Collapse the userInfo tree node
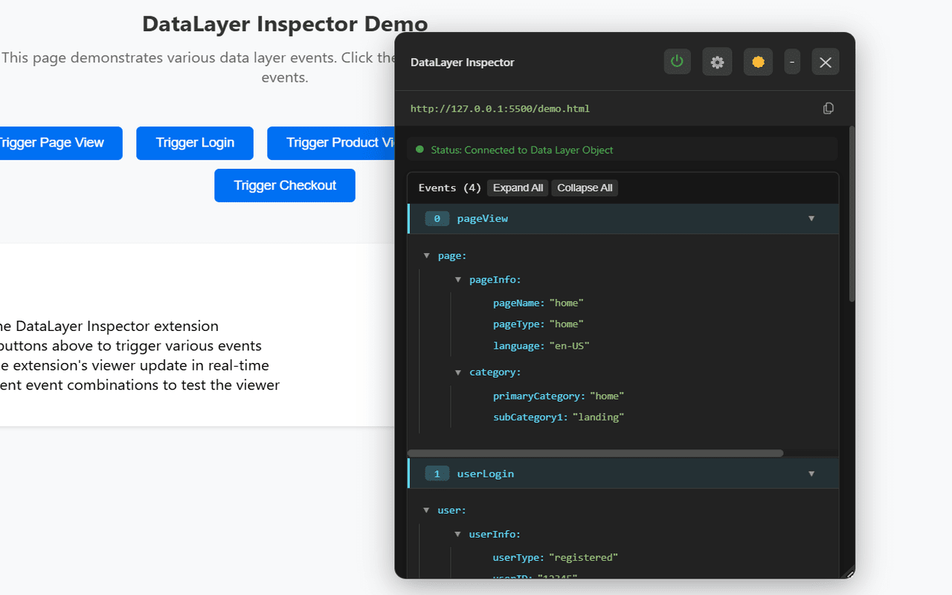Viewport: 952px width, 595px height. pos(458,534)
